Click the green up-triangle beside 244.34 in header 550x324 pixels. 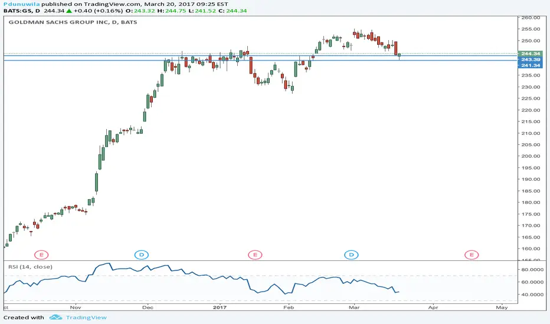click(x=69, y=11)
